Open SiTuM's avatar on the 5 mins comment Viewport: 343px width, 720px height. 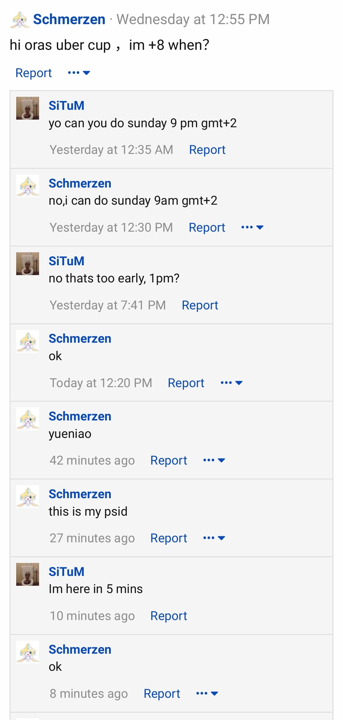pos(28,574)
